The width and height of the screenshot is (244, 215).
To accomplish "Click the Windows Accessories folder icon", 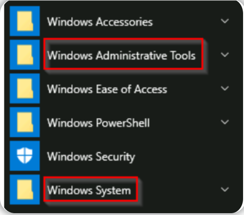I will tap(25, 21).
